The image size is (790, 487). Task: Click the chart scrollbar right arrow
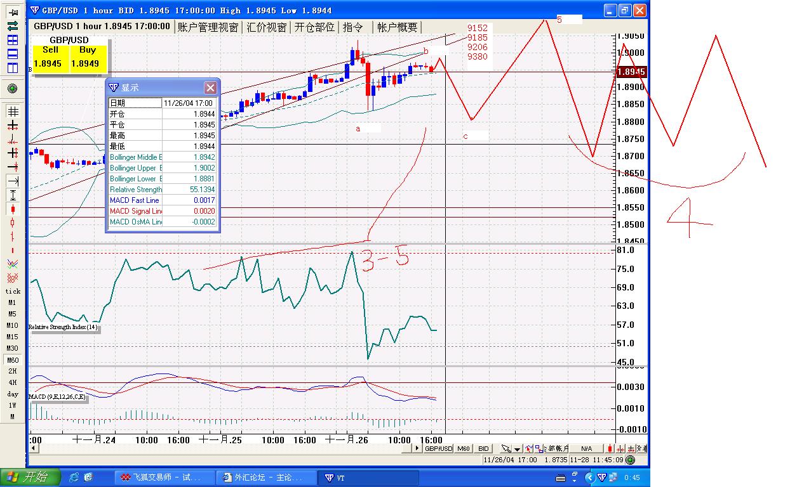tap(418, 448)
